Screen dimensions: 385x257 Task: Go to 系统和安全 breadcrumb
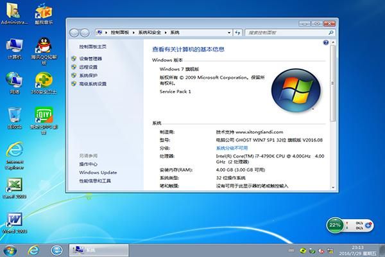(150, 33)
